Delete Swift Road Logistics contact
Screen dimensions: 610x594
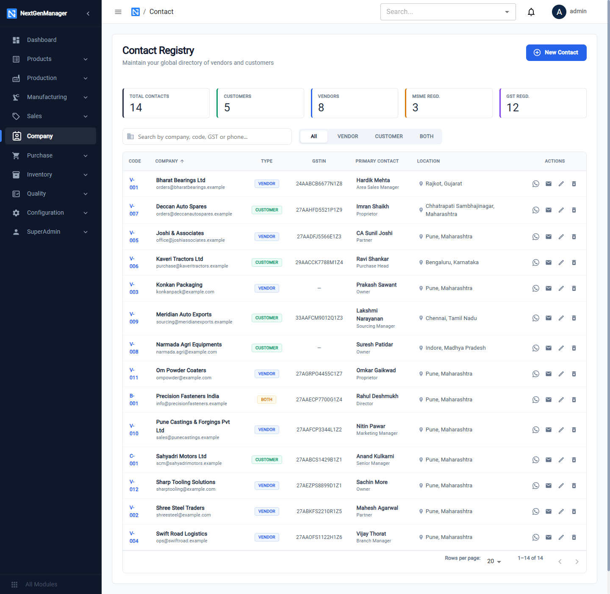pyautogui.click(x=574, y=537)
